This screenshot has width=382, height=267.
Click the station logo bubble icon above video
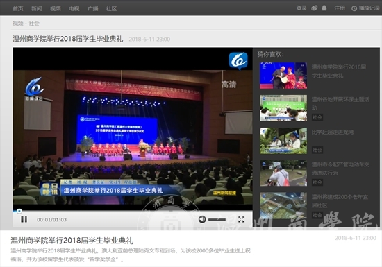coord(238,61)
